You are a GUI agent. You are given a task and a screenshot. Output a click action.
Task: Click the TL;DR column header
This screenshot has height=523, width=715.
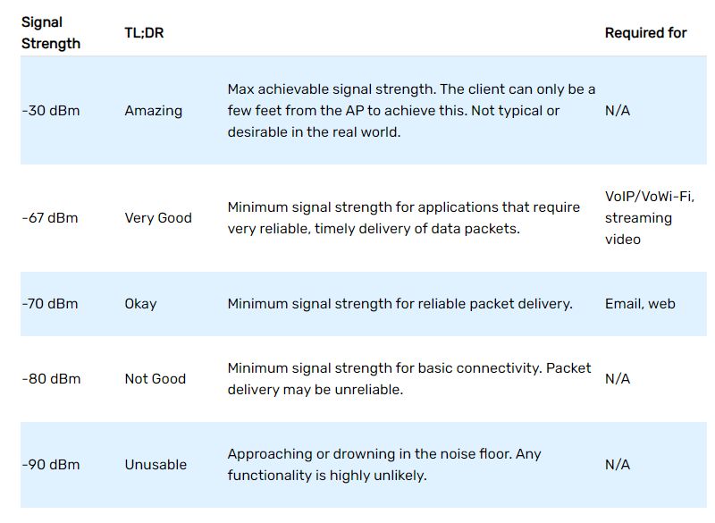[144, 32]
